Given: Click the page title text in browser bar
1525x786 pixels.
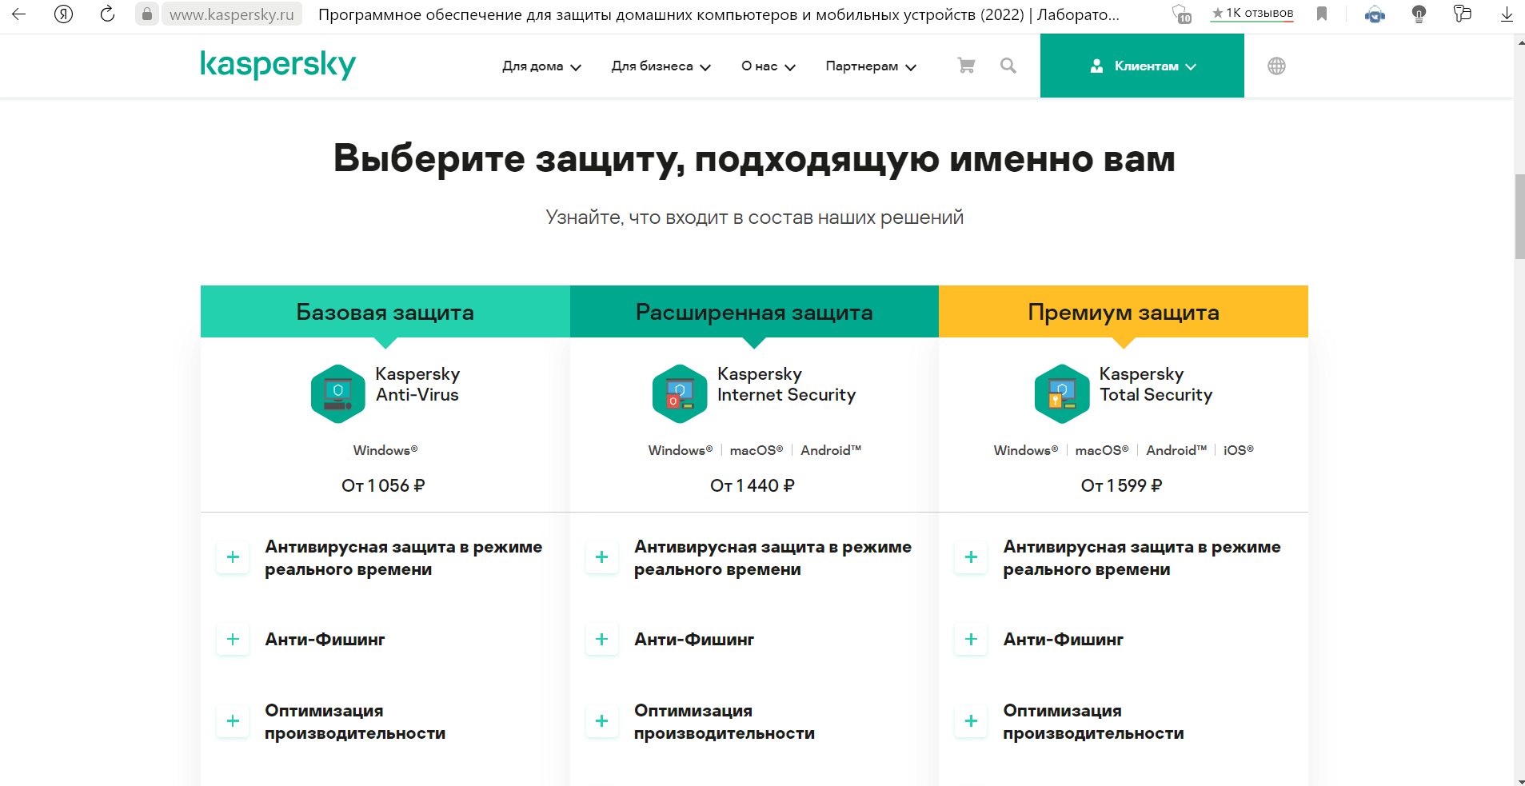Looking at the screenshot, I should coord(719,14).
